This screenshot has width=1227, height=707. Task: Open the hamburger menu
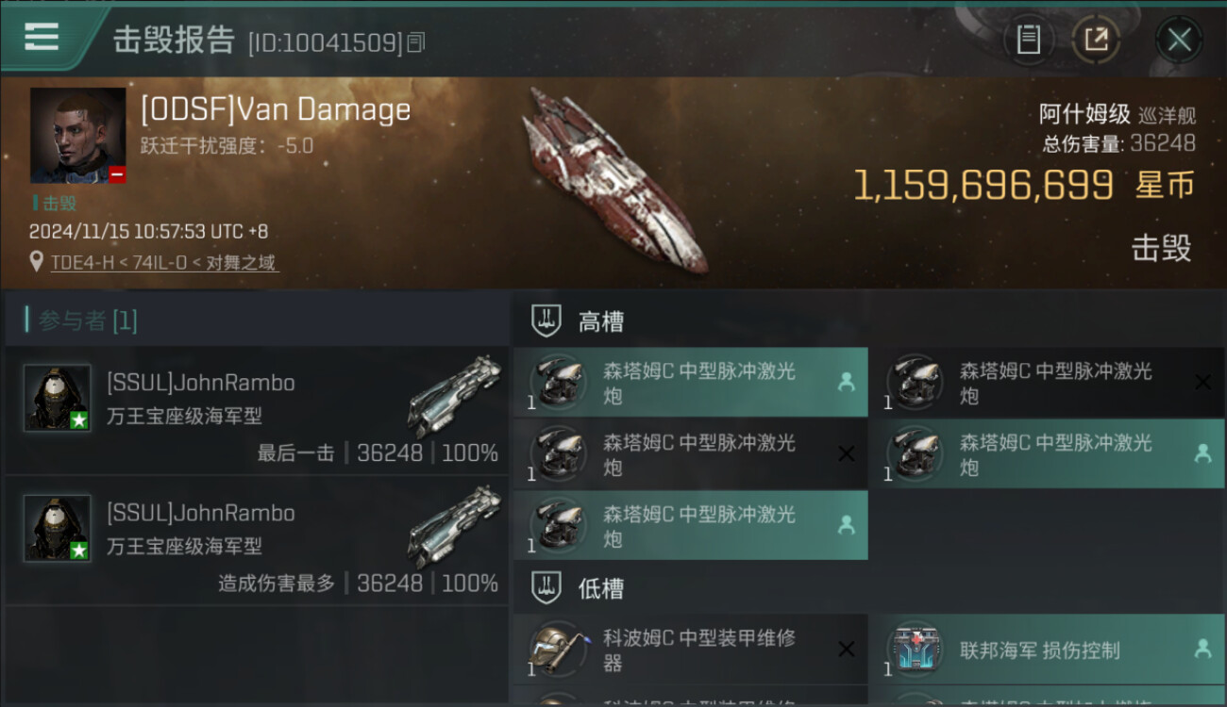coord(42,37)
